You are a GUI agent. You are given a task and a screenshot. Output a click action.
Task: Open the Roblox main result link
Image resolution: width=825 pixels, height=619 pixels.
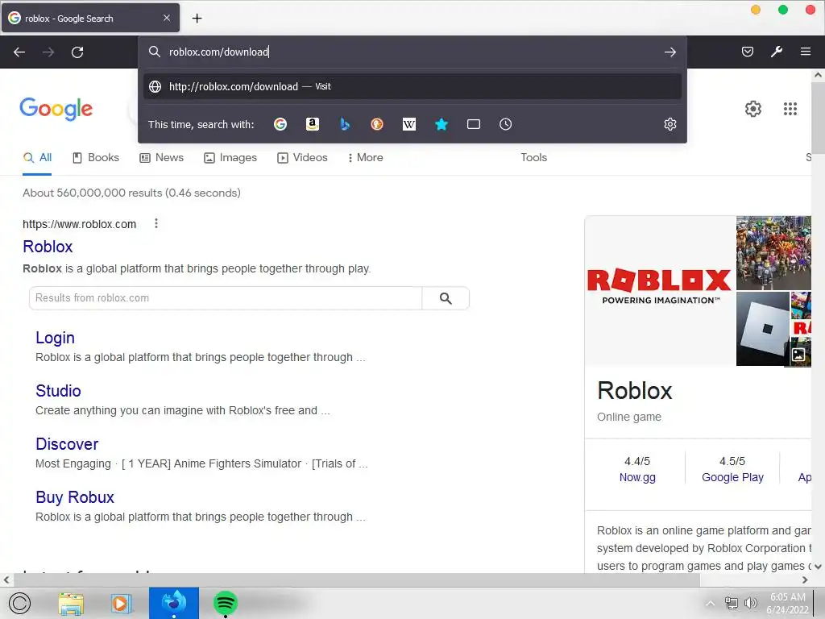click(x=48, y=247)
